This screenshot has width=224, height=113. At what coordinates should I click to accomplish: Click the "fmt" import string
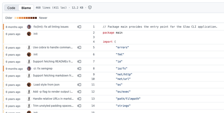point(120,54)
